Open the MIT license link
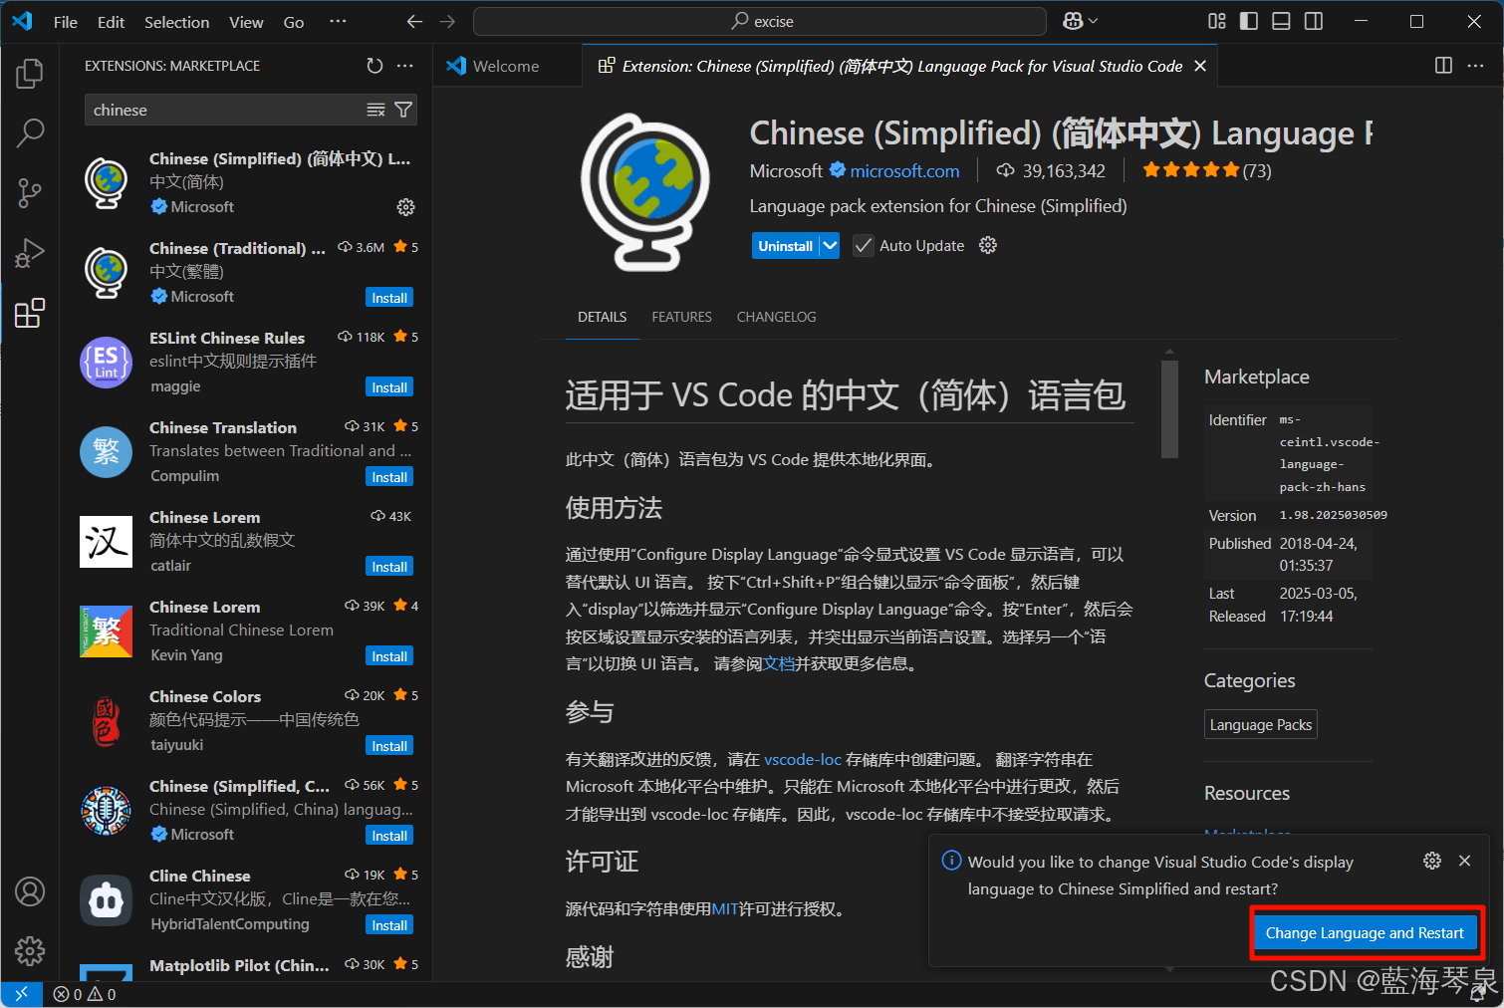1504x1008 pixels. (x=725, y=908)
